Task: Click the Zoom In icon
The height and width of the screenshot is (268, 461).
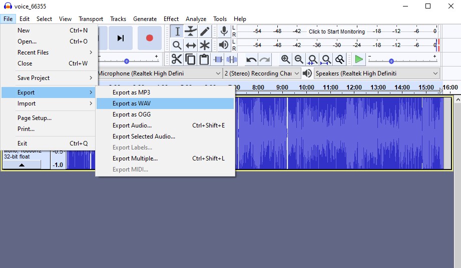Action: (285, 59)
